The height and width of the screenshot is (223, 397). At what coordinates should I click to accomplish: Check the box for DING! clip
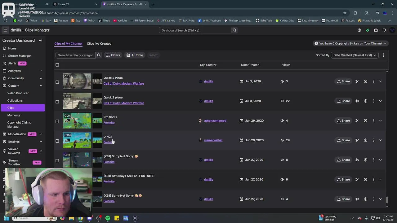pyautogui.click(x=57, y=141)
